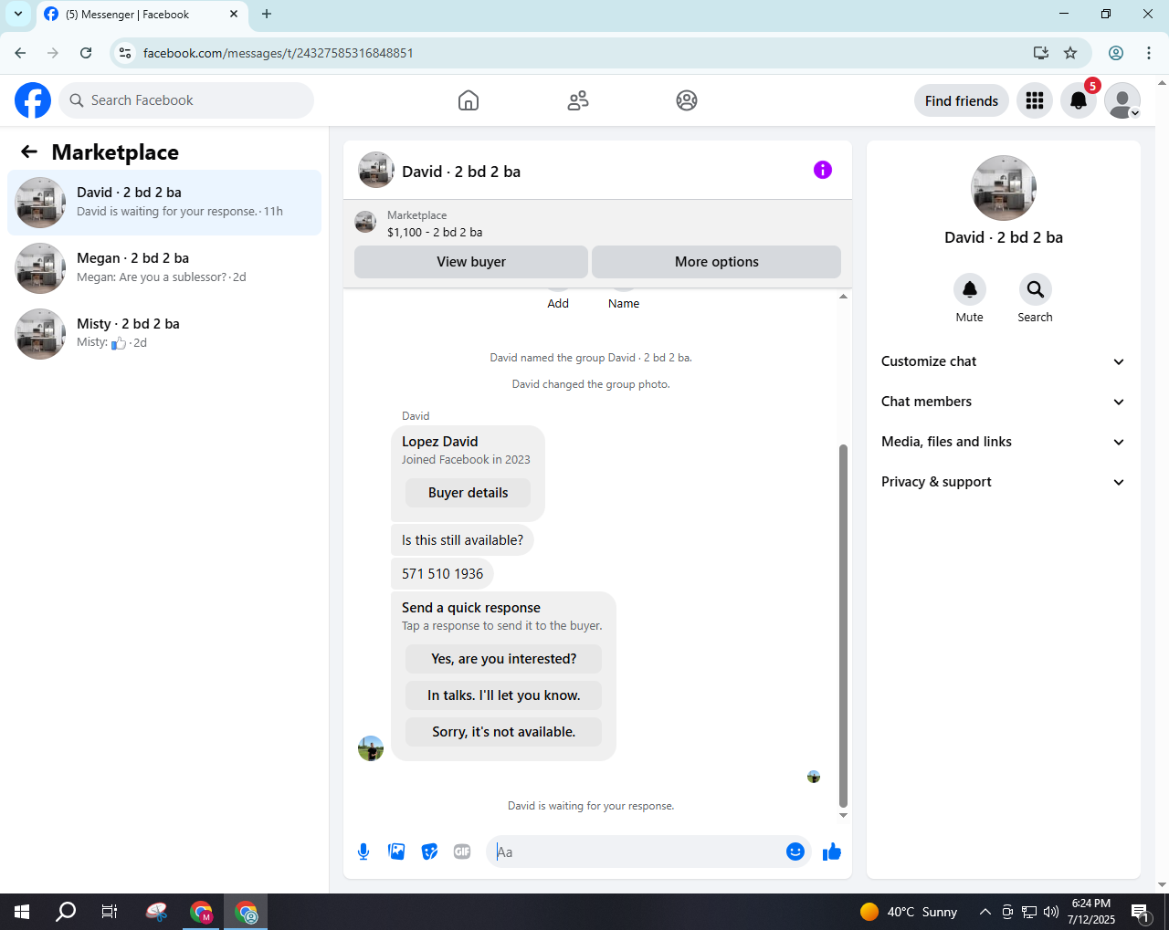1169x930 pixels.
Task: Open the Notifications bell with badge
Action: point(1079,100)
